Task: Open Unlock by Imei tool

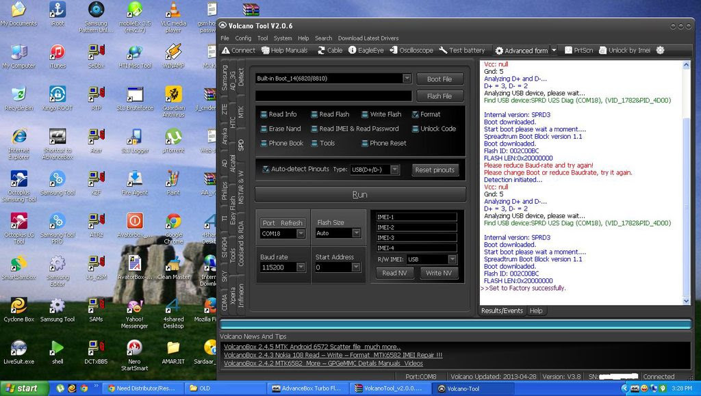Action: coord(624,51)
